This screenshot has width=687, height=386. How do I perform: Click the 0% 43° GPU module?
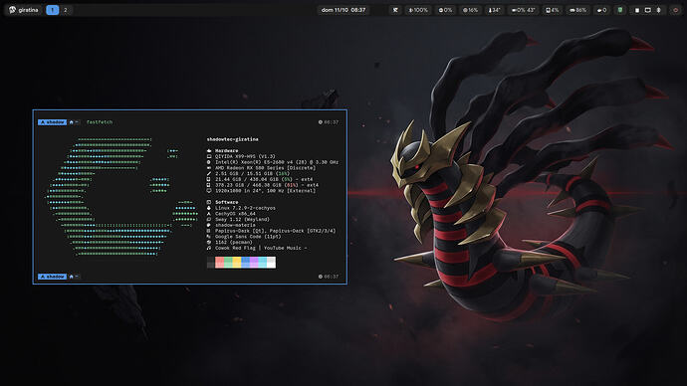tap(523, 10)
